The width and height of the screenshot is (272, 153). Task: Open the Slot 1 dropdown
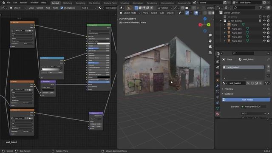[x=89, y=8]
